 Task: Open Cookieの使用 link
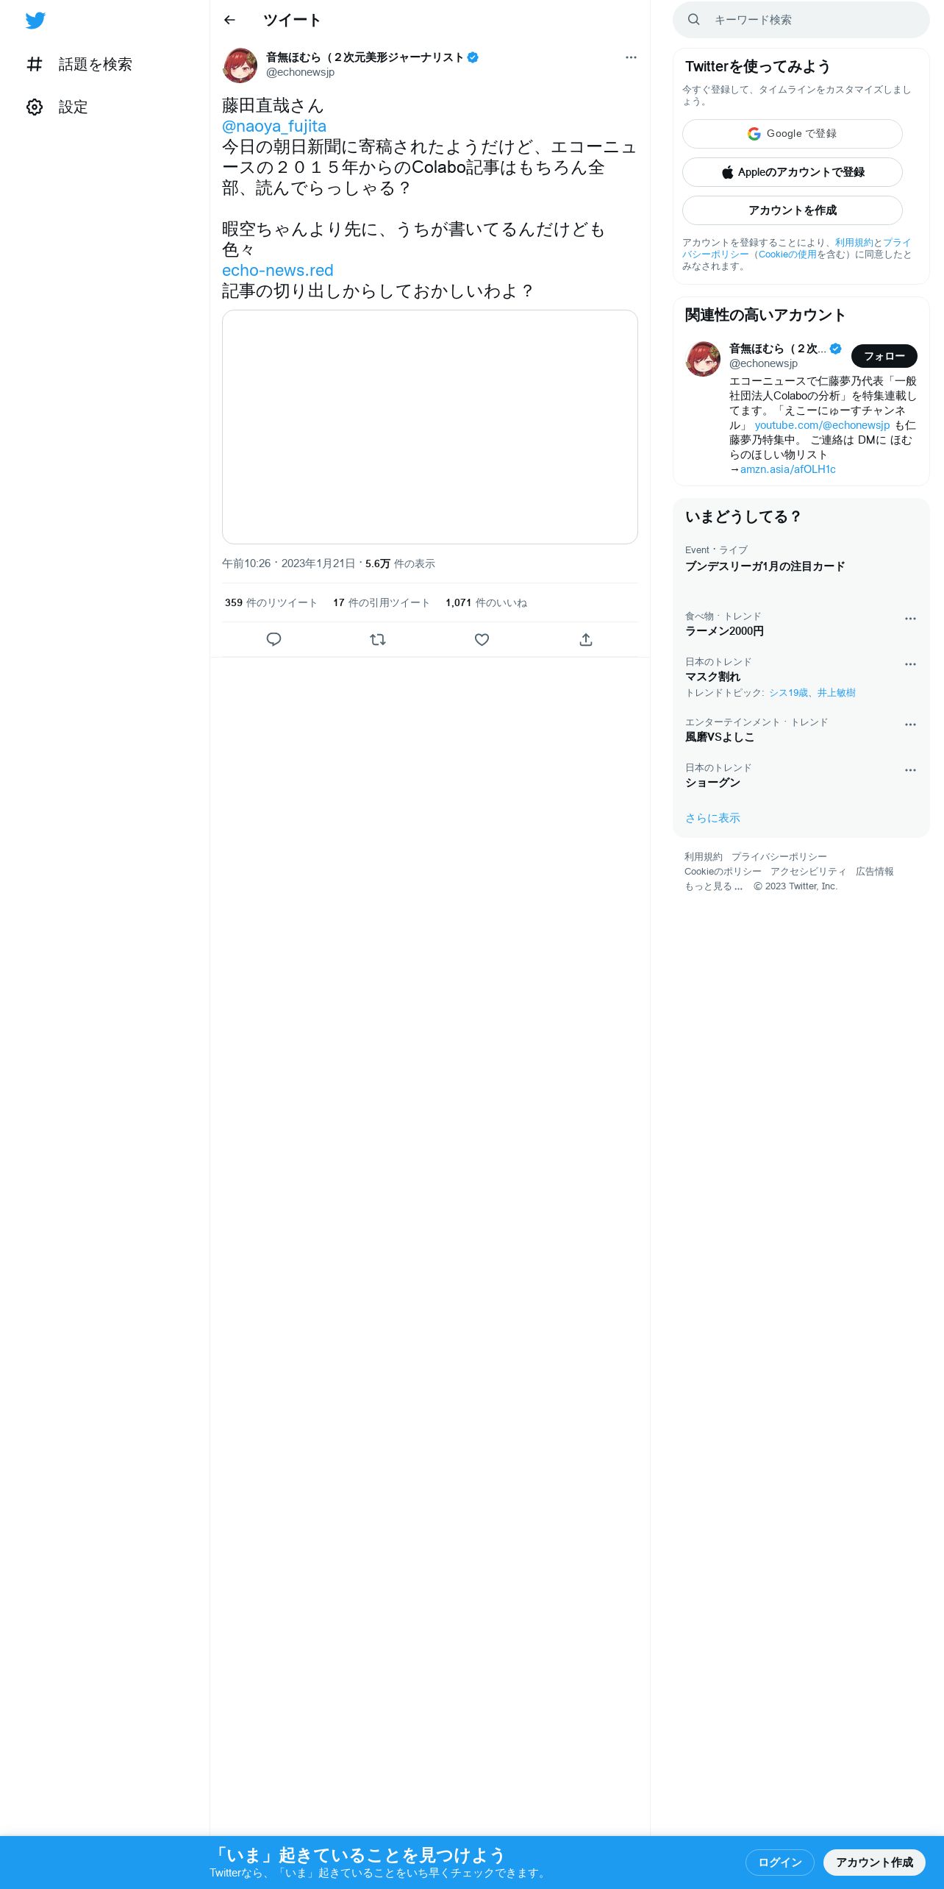pyautogui.click(x=787, y=255)
